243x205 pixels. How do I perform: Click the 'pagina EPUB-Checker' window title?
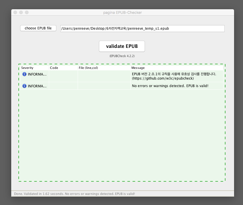(x=123, y=13)
